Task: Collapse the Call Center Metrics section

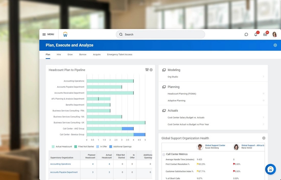Action: 163,154
